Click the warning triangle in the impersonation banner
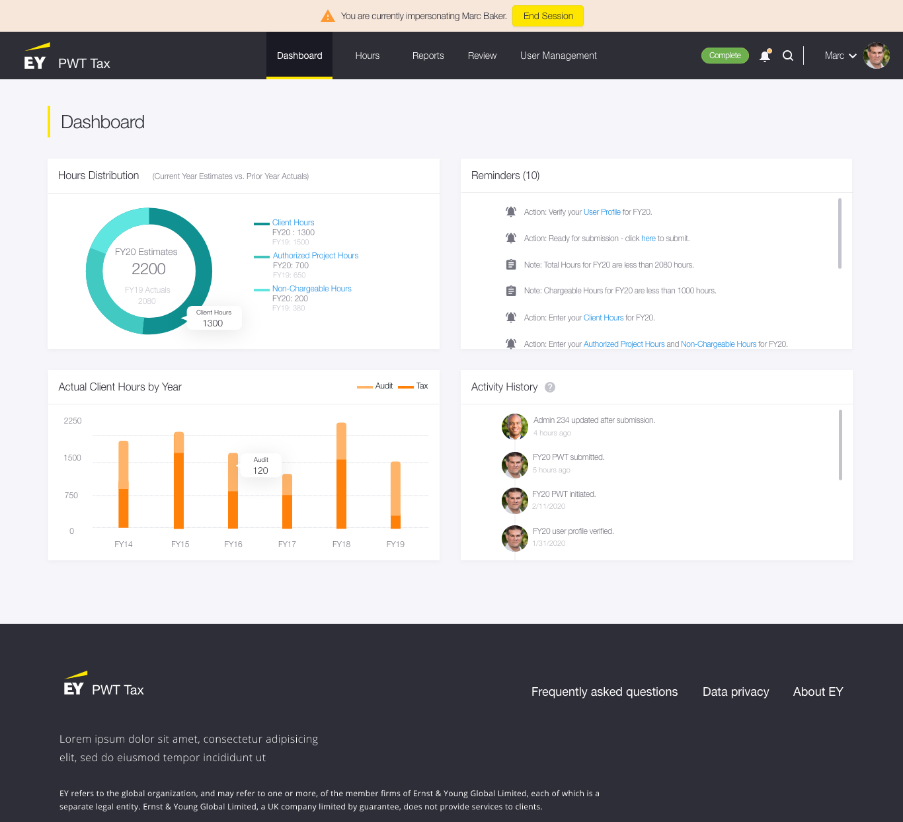Viewport: 903px width, 822px height. pos(327,16)
